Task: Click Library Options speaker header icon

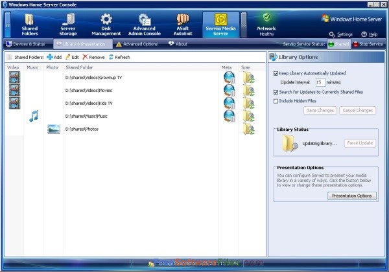Action: click(273, 57)
